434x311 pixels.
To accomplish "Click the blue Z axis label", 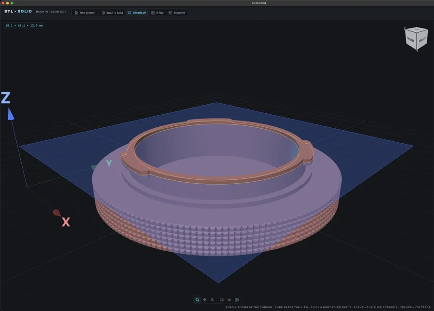I will (x=6, y=98).
